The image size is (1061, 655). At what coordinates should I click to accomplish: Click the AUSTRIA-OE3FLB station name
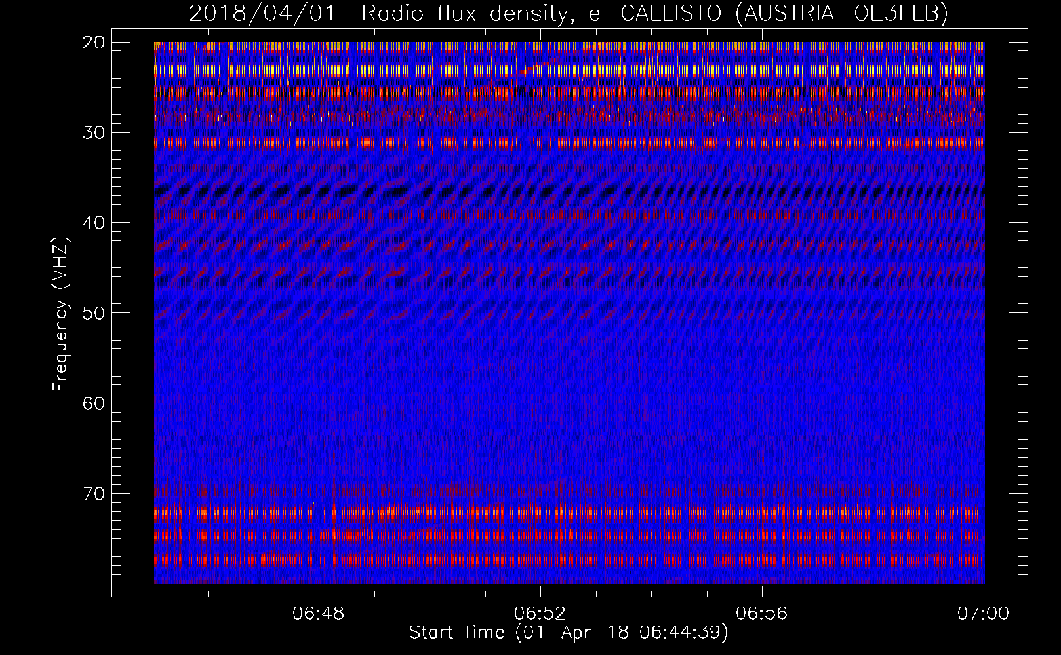tap(842, 13)
